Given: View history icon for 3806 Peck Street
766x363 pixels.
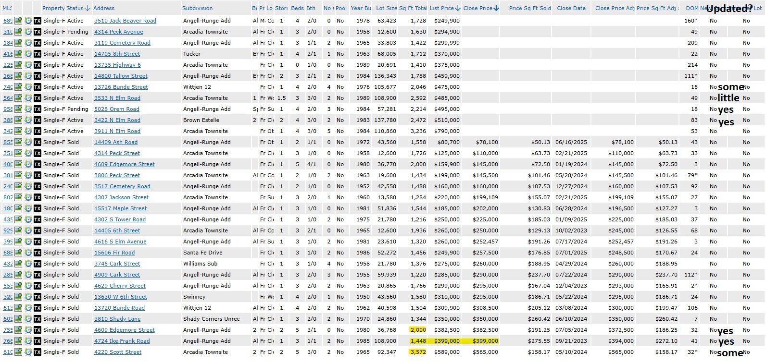Looking at the screenshot, I should pos(28,175).
